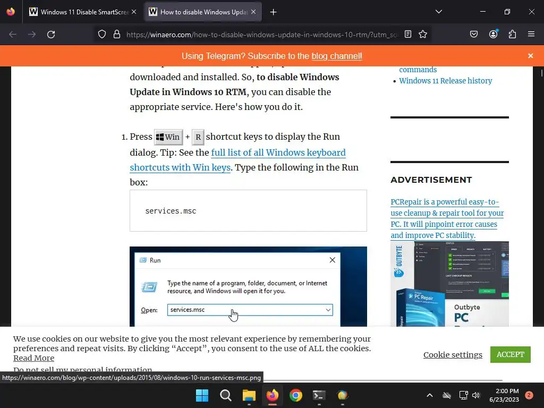This screenshot has width=544, height=408.
Task: Open Save to Pocket button
Action: [473, 34]
